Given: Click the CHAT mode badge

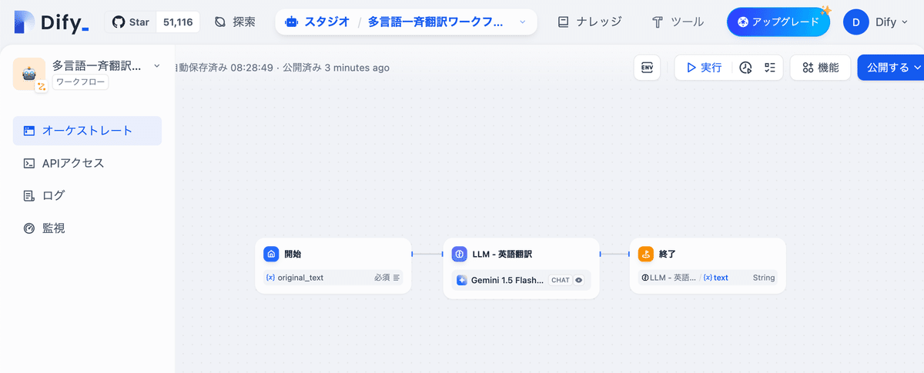Looking at the screenshot, I should point(561,280).
